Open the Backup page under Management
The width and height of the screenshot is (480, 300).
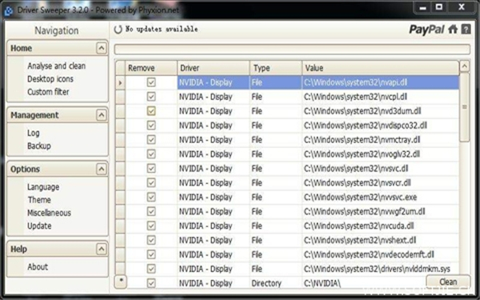(39, 146)
